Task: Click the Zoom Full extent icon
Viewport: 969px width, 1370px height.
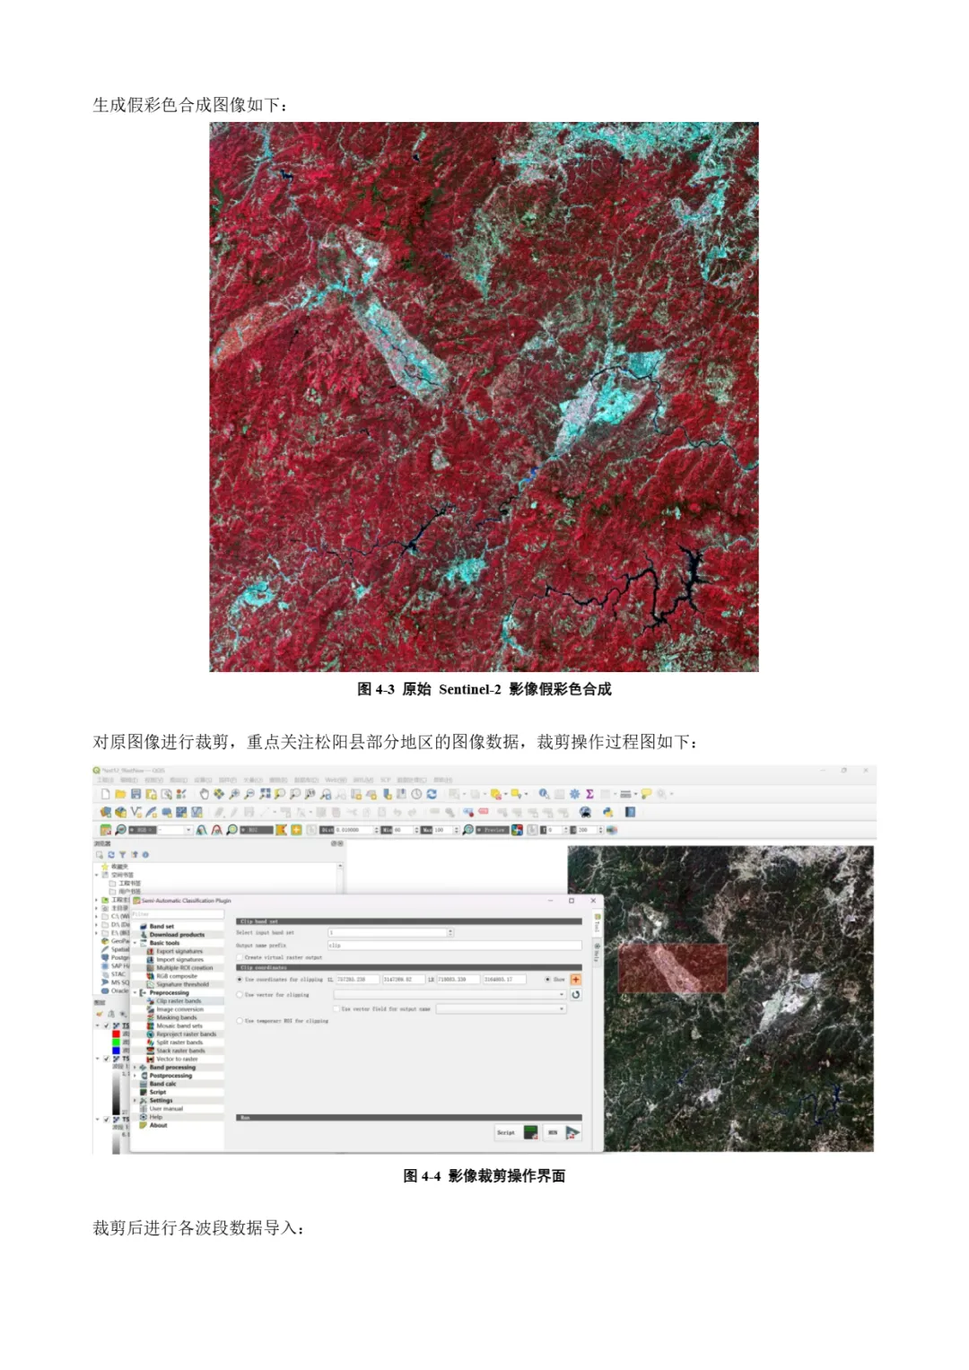Action: (265, 794)
